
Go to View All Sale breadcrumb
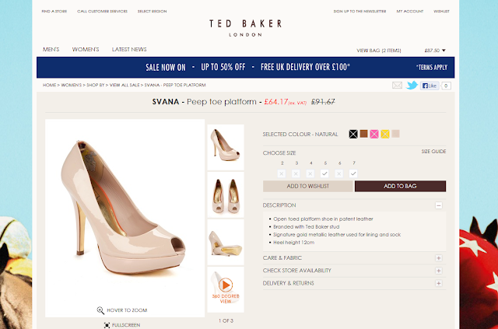[x=124, y=85]
